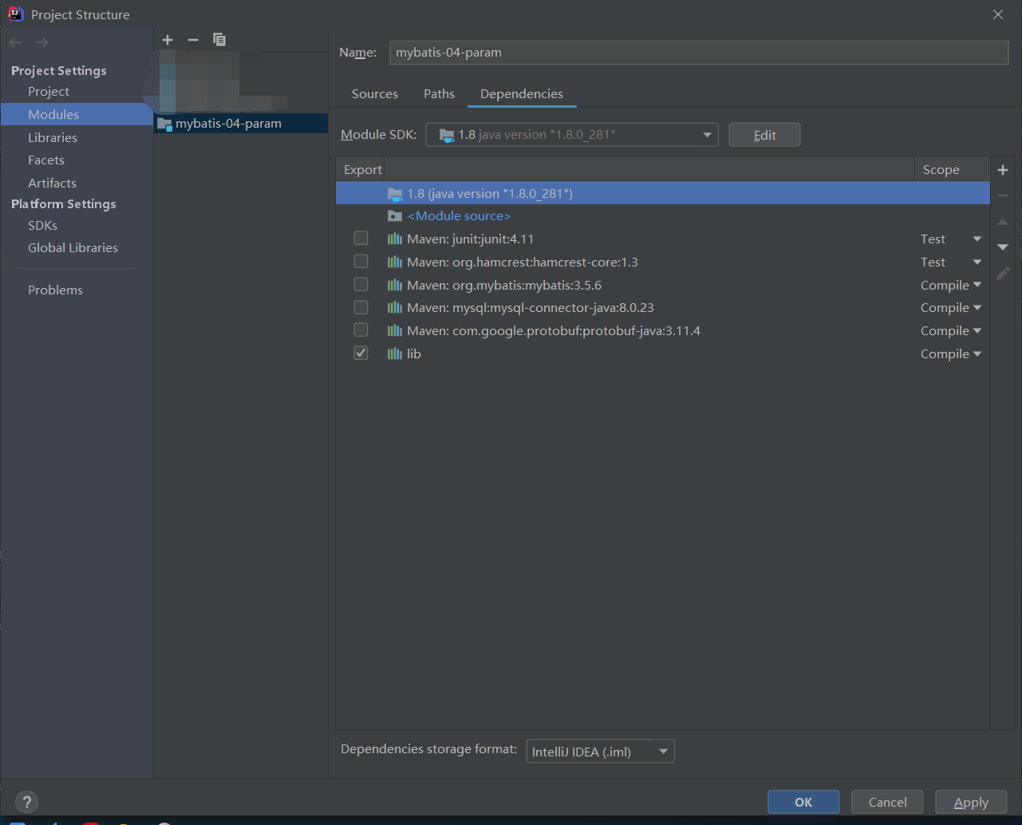Open Artifacts settings

[52, 184]
